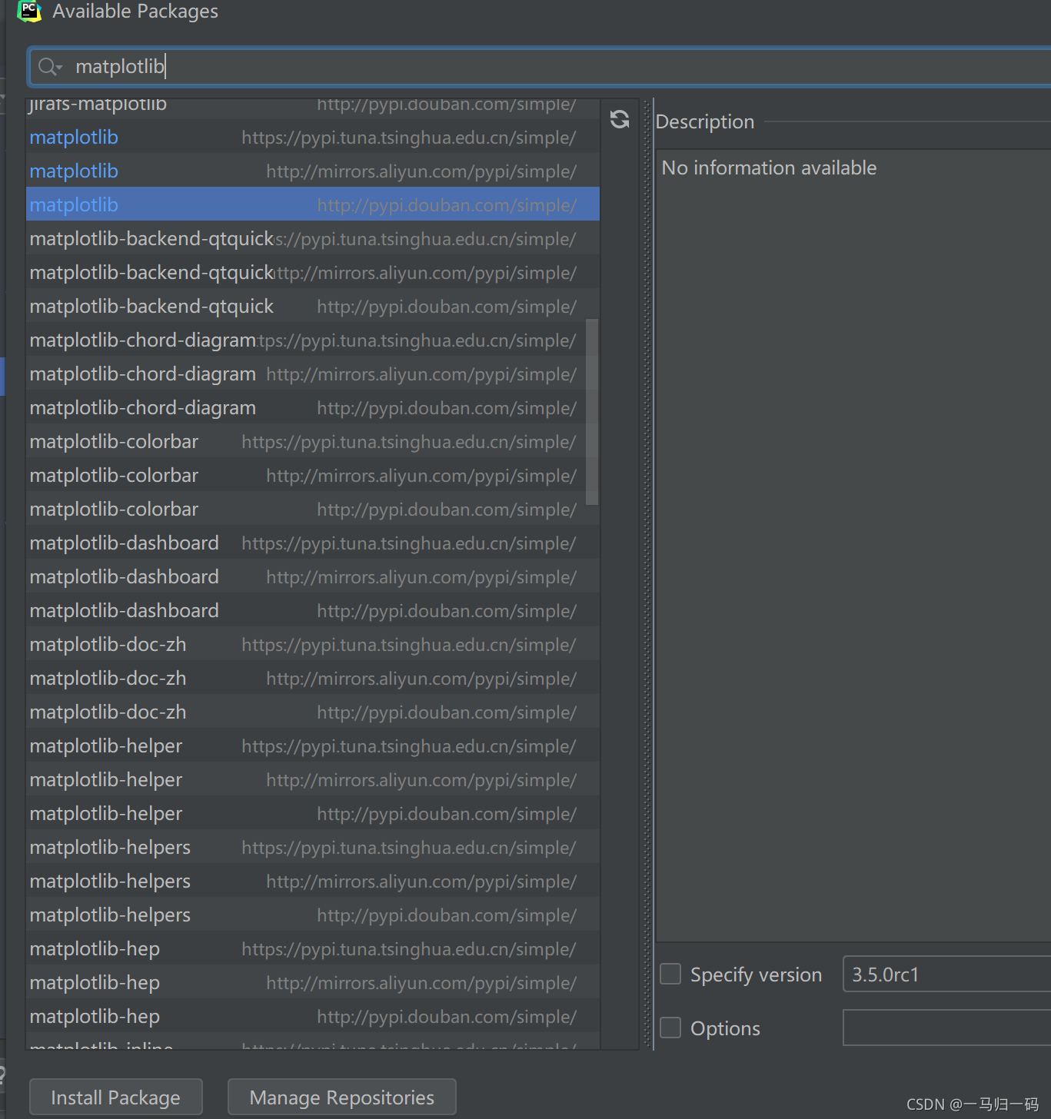Select highlighted matplotlib from douban repository
Viewport: 1051px width, 1119px height.
[x=313, y=205]
